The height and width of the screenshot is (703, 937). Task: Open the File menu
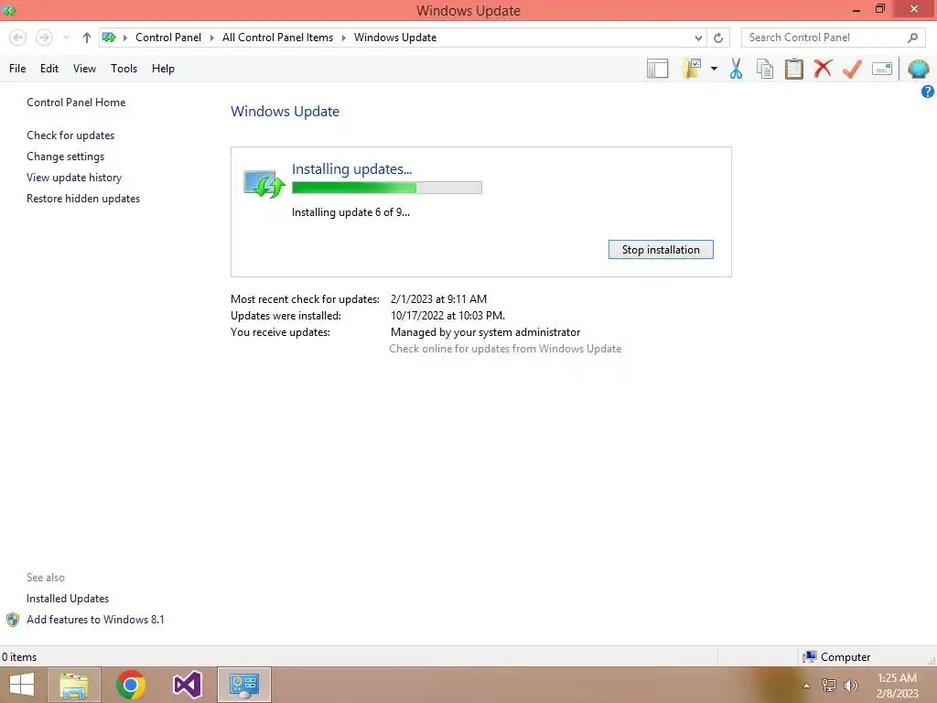[17, 69]
